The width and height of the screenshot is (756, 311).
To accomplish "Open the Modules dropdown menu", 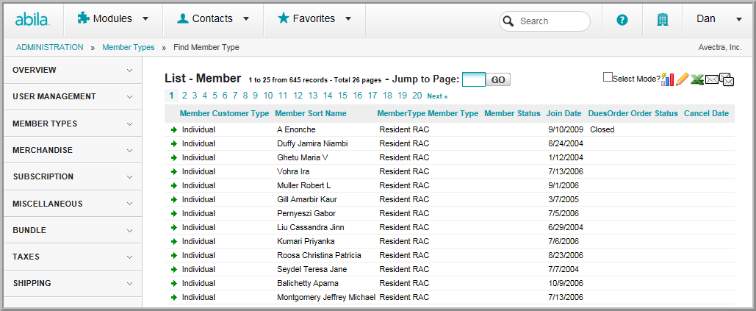I will point(113,19).
